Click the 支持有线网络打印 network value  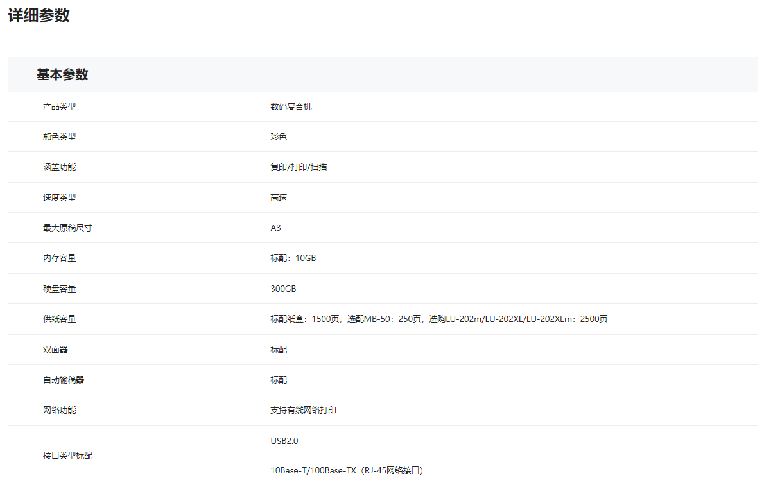pos(303,410)
